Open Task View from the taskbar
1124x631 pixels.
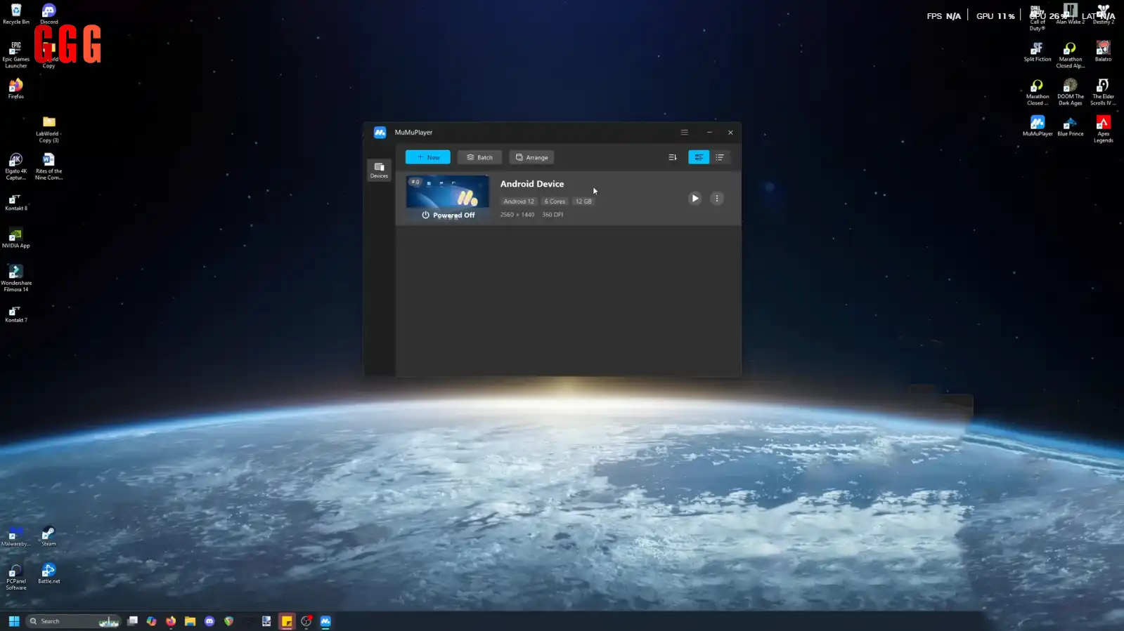click(132, 621)
